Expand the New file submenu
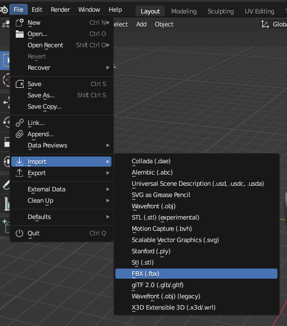287x326 pixels. coord(61,23)
